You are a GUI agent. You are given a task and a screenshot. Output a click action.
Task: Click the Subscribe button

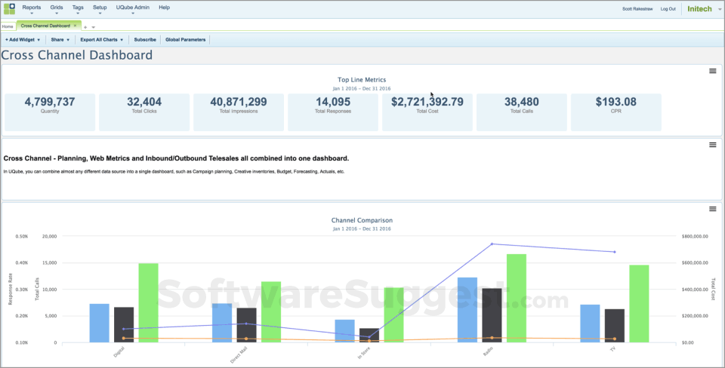(x=145, y=39)
